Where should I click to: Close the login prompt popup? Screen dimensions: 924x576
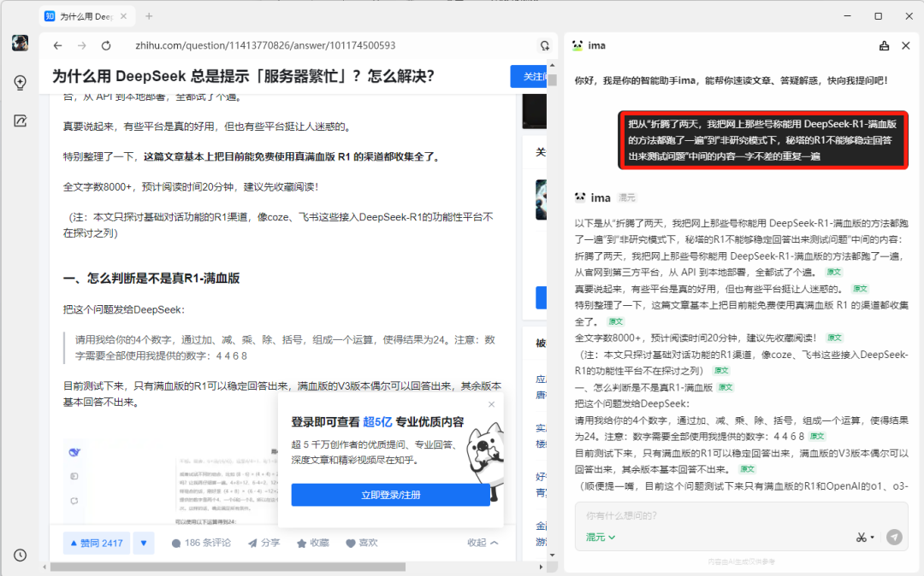491,404
